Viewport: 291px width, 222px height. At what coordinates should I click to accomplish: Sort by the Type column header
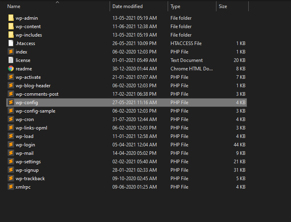(175, 6)
